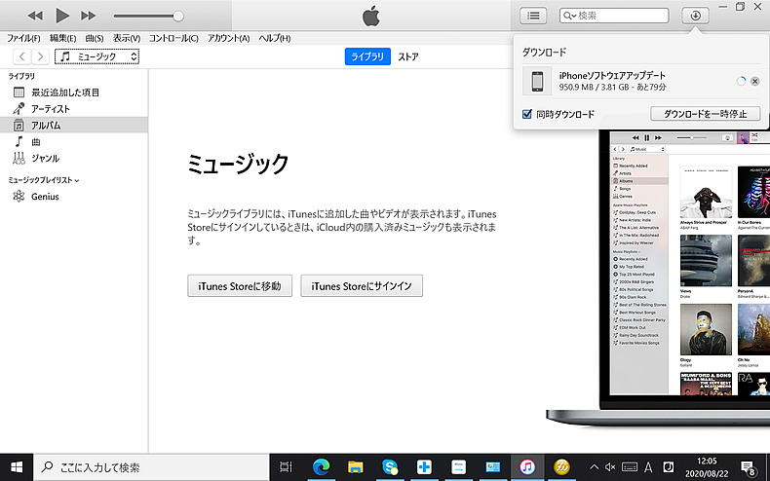
Task: Switch to the ライブラリ tab
Action: [367, 56]
